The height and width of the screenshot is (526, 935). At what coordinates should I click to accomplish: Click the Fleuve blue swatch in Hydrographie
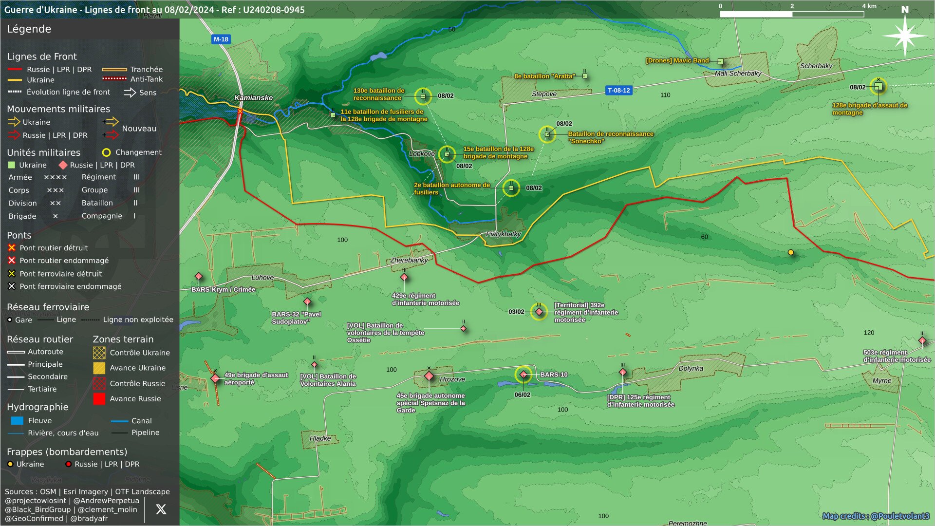click(17, 420)
